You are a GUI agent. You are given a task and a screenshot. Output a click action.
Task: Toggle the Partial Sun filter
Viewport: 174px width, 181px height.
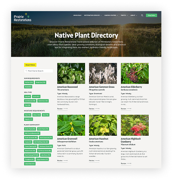pyautogui.click(x=40, y=83)
